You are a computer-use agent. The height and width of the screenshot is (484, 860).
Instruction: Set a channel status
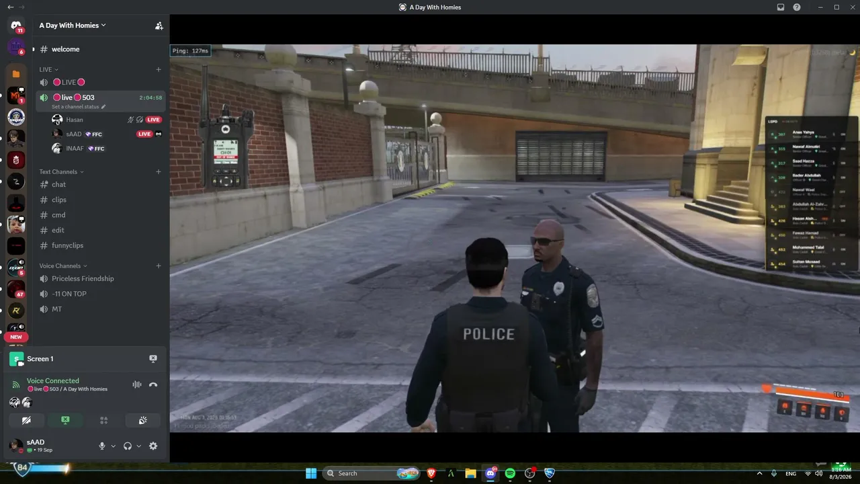(79, 107)
